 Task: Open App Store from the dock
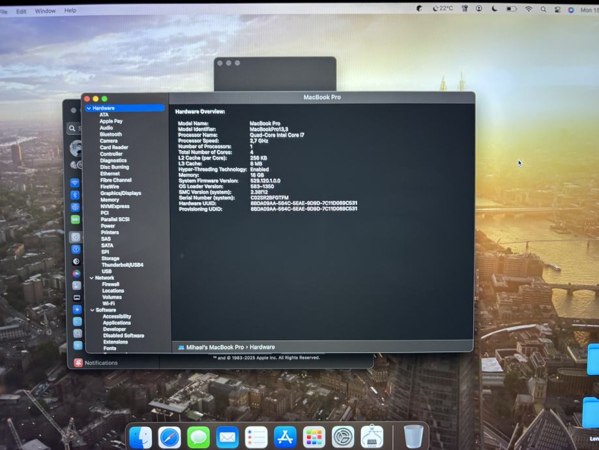point(285,436)
